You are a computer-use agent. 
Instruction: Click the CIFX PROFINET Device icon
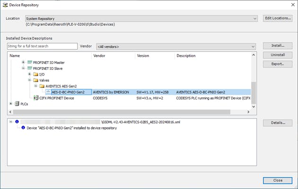coord(36,98)
